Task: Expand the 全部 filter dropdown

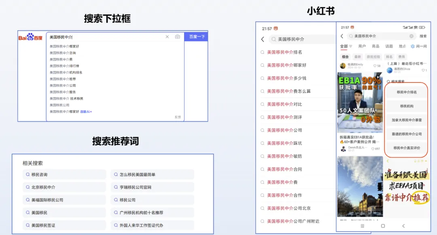Action: point(346,46)
